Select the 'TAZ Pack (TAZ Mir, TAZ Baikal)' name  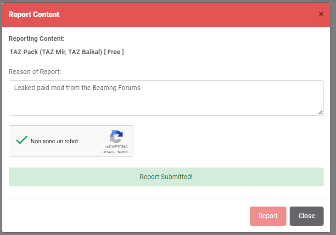[x=56, y=52]
